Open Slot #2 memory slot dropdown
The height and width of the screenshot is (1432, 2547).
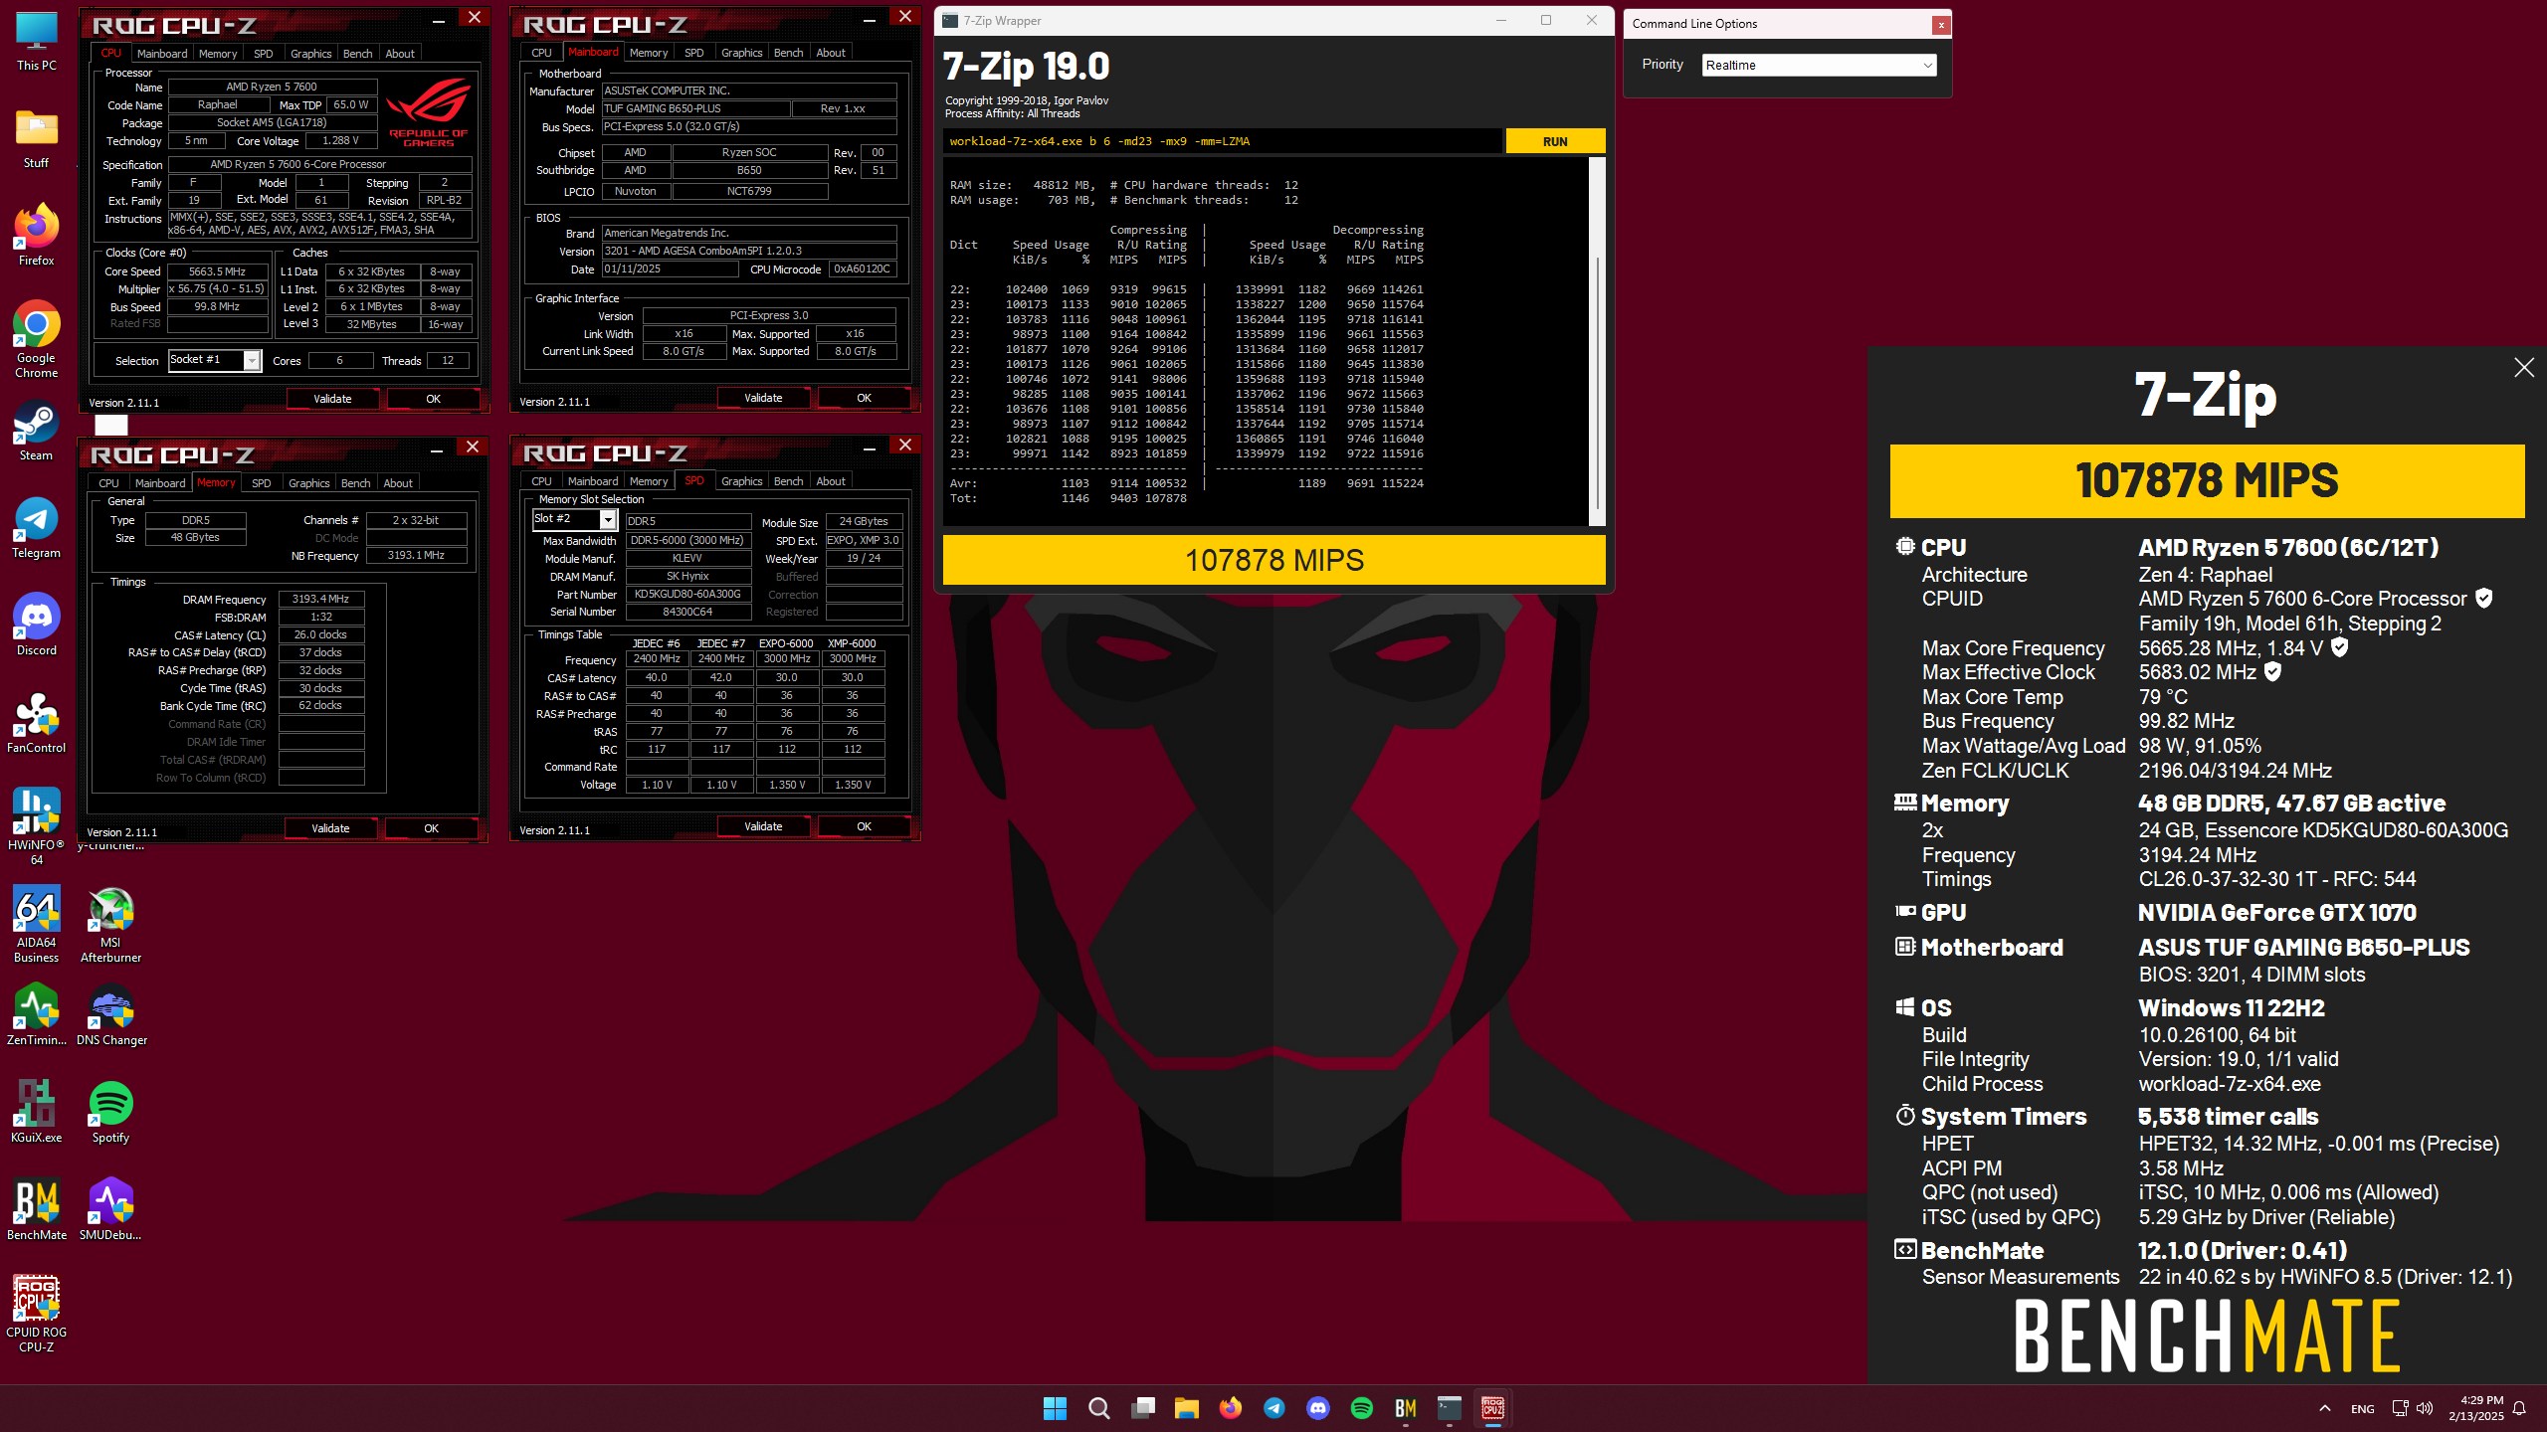(x=575, y=519)
